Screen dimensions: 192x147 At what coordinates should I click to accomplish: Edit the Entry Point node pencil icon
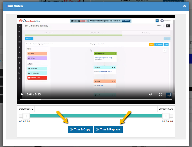(x=115, y=53)
